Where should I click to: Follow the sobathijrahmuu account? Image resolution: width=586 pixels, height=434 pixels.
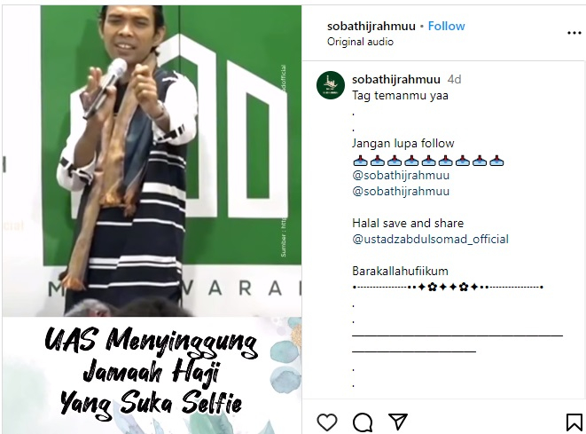(446, 26)
